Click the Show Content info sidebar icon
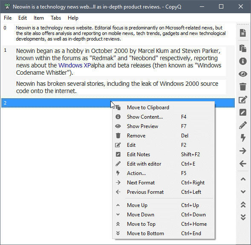 point(243,61)
